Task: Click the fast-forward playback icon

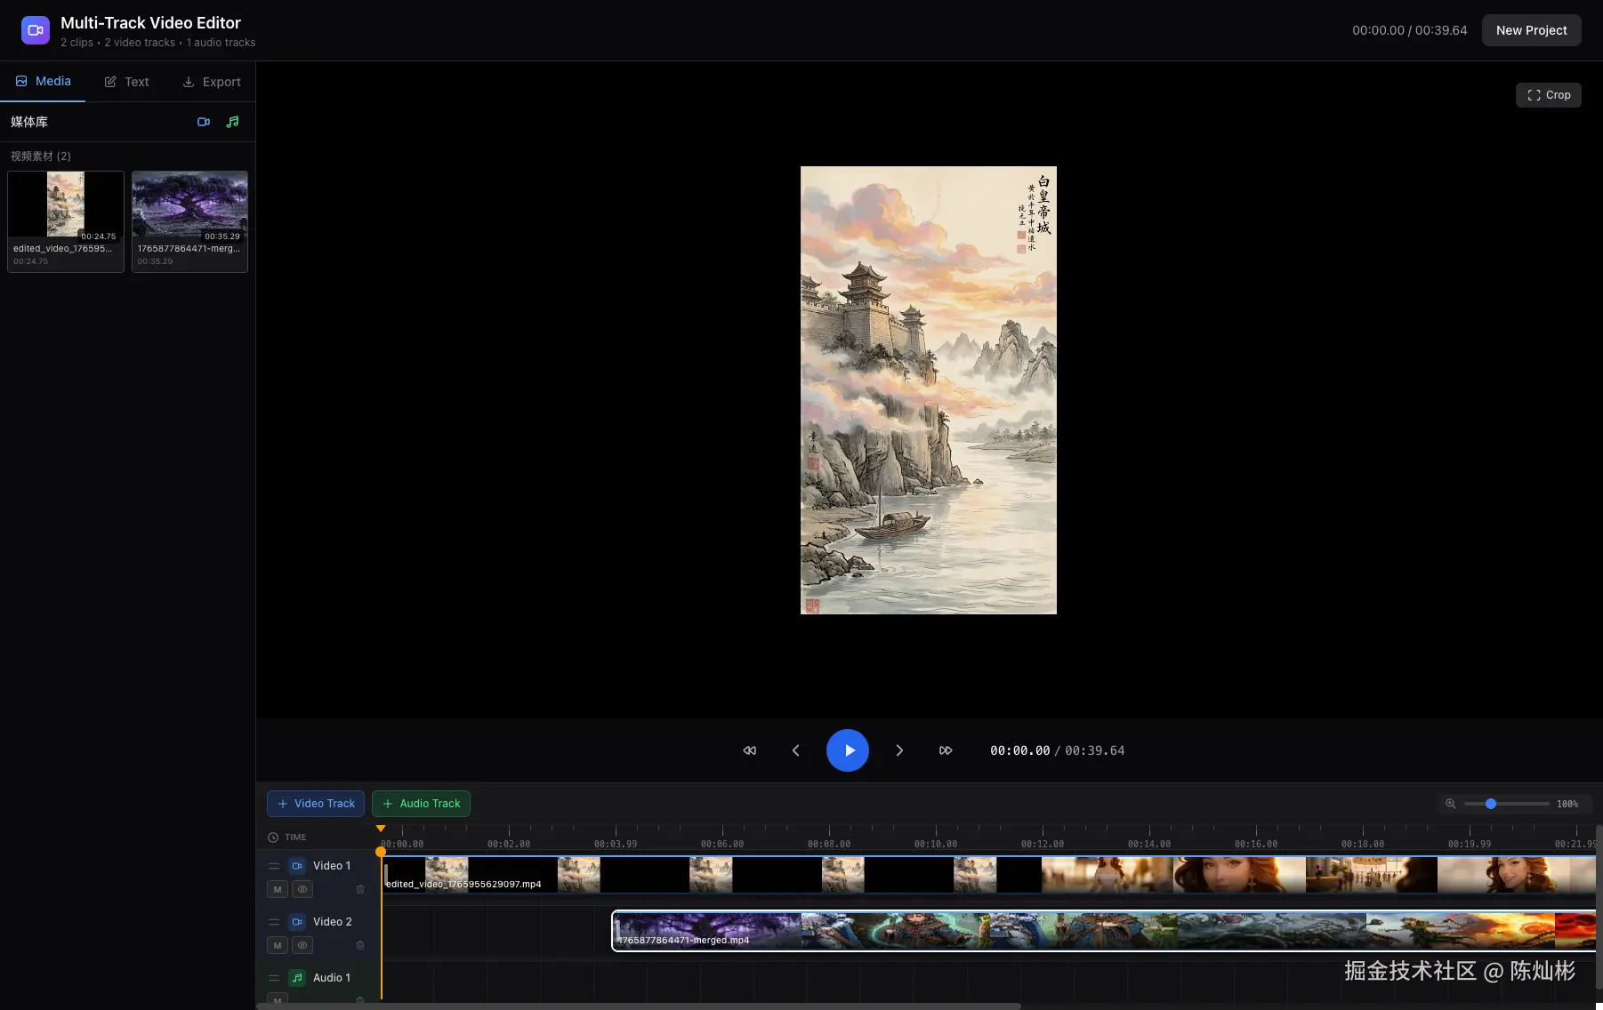Action: 946,750
